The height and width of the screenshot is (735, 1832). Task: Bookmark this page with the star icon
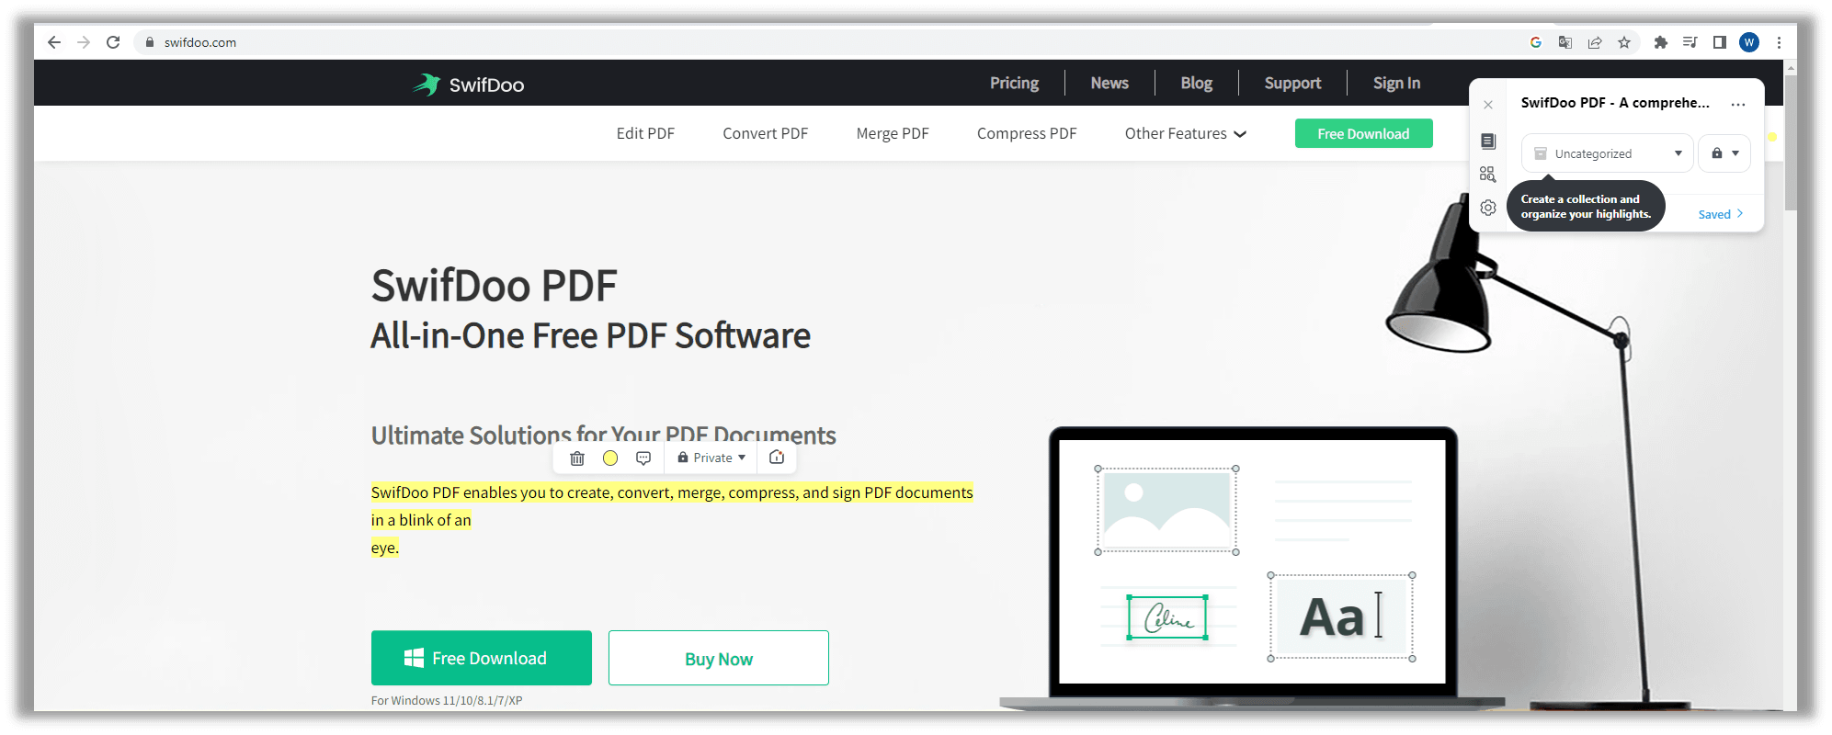pyautogui.click(x=1624, y=42)
